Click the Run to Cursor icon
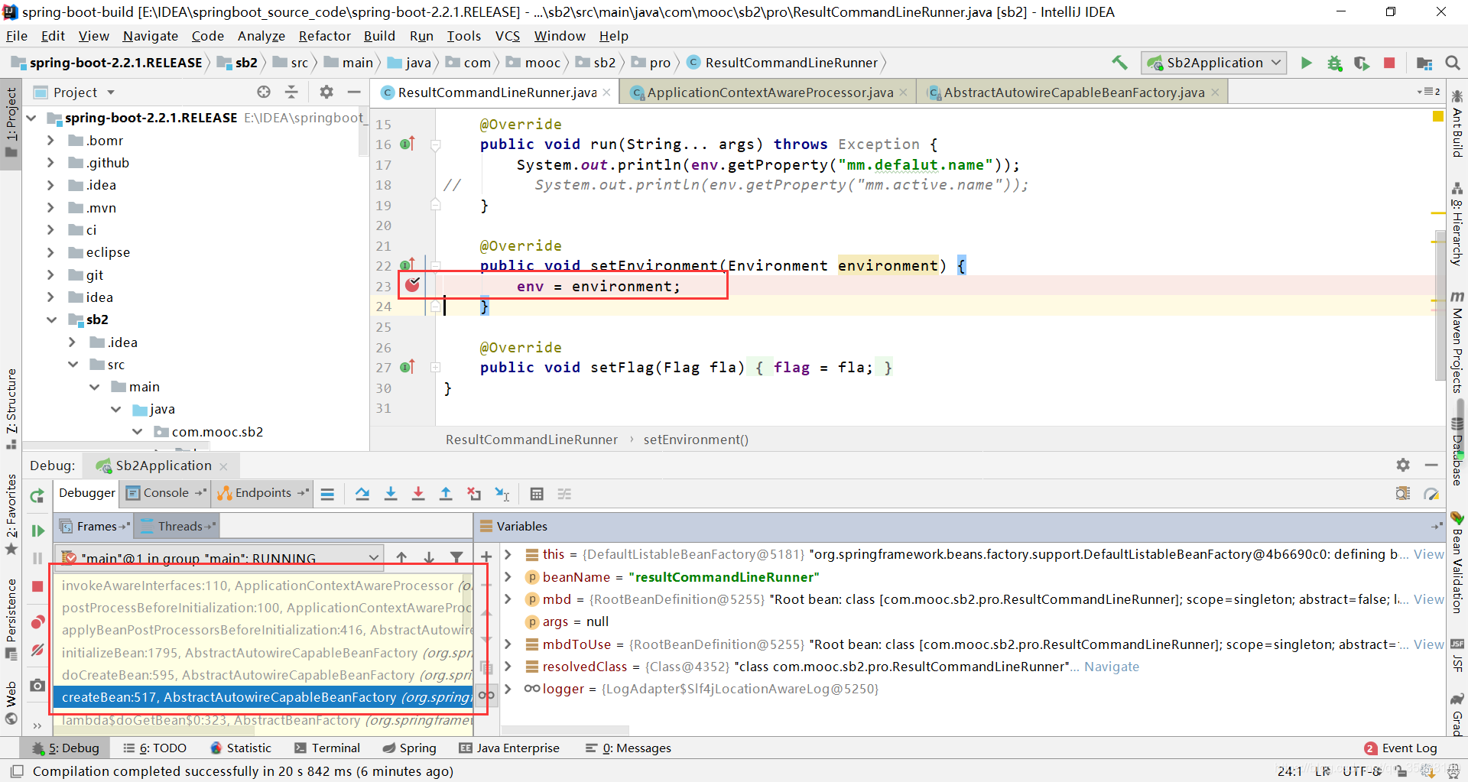Image resolution: width=1468 pixels, height=782 pixels. (x=502, y=494)
